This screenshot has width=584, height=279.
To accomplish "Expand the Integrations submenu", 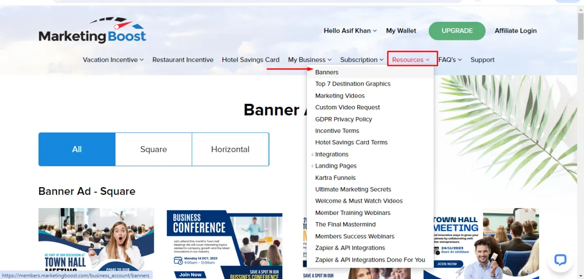I will (x=332, y=154).
